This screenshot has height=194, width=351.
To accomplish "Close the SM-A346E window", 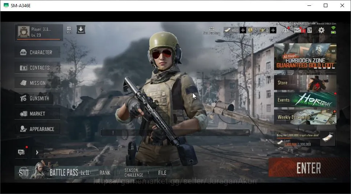I will (x=342, y=5).
